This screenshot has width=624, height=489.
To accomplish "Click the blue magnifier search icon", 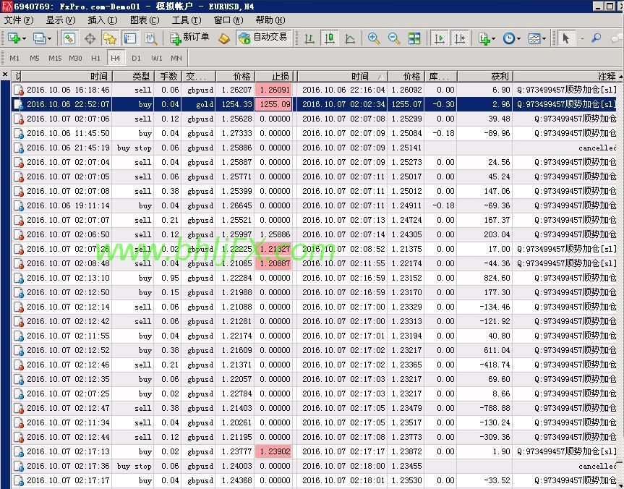I will click(x=596, y=38).
